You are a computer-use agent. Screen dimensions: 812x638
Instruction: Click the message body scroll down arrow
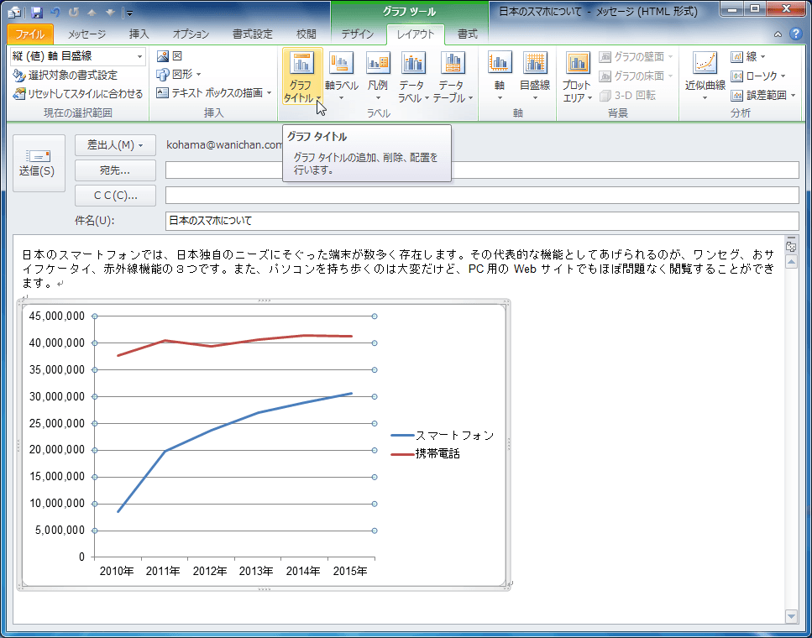click(x=791, y=615)
